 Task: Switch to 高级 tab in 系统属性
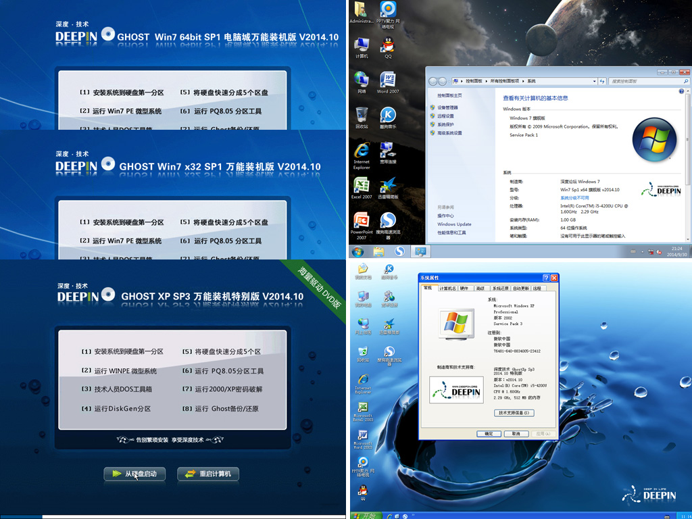[x=480, y=288]
